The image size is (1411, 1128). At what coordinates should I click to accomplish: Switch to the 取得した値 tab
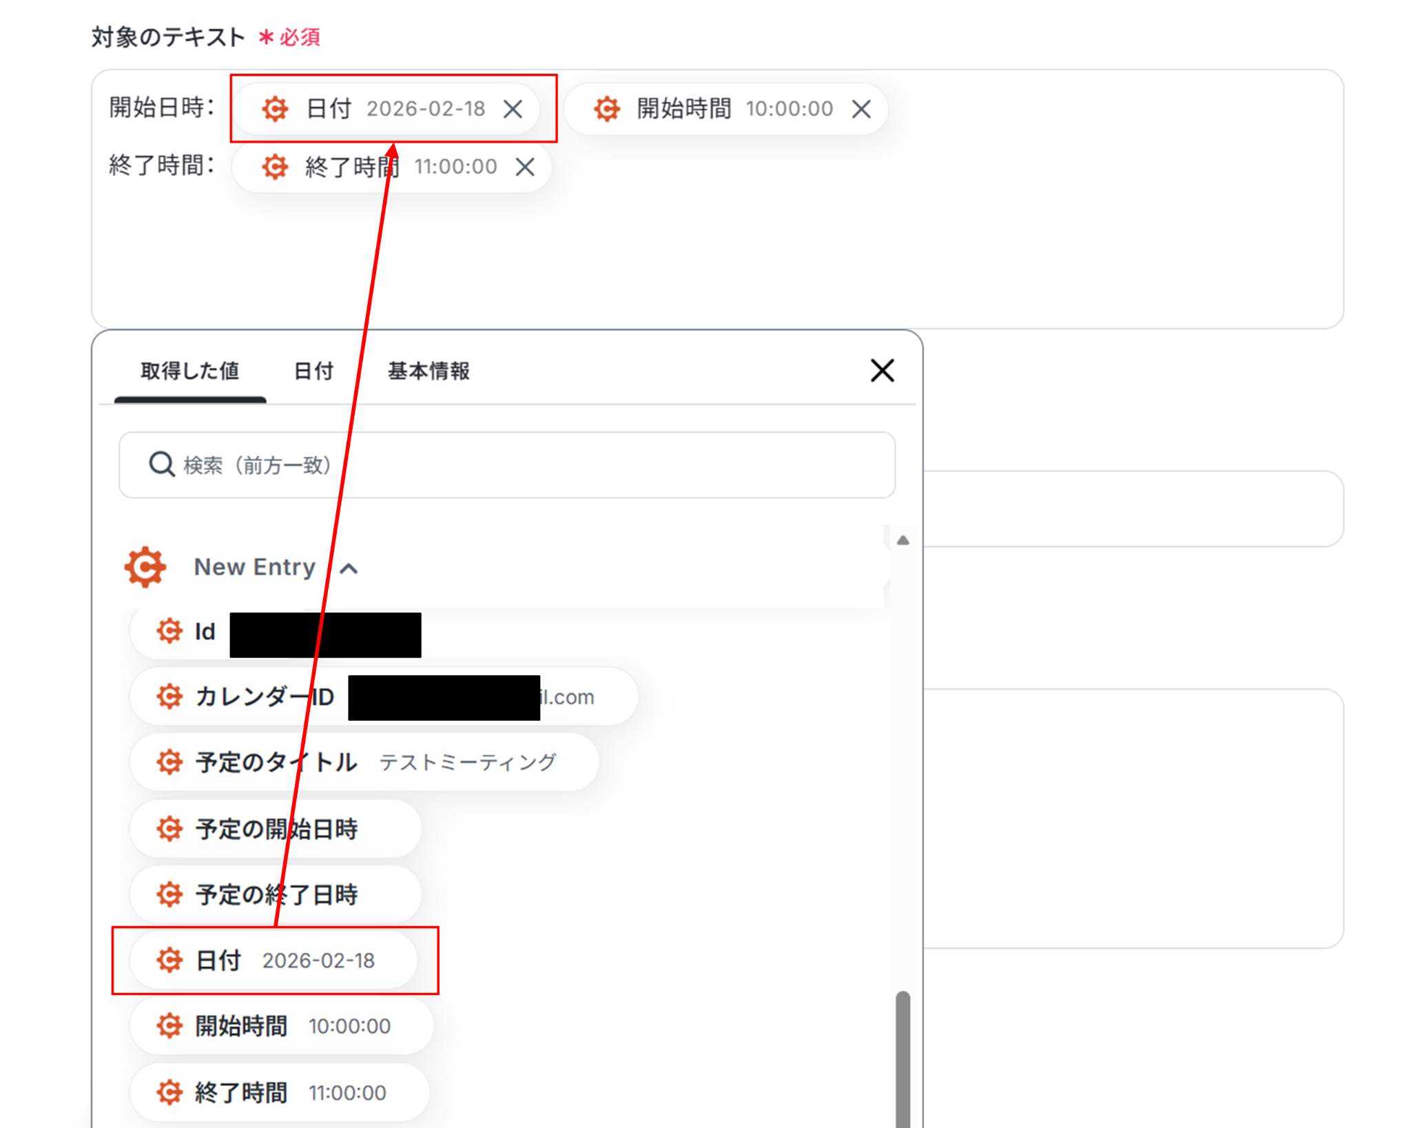click(x=189, y=371)
